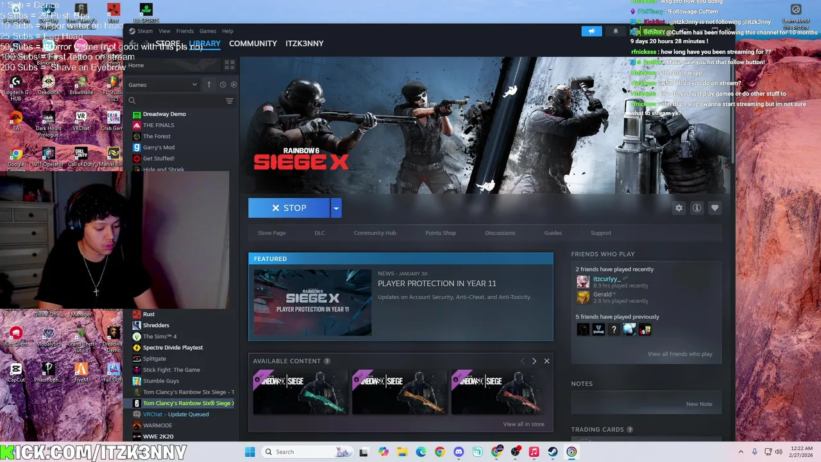
Task: Open game Discussions link
Action: tap(500, 233)
